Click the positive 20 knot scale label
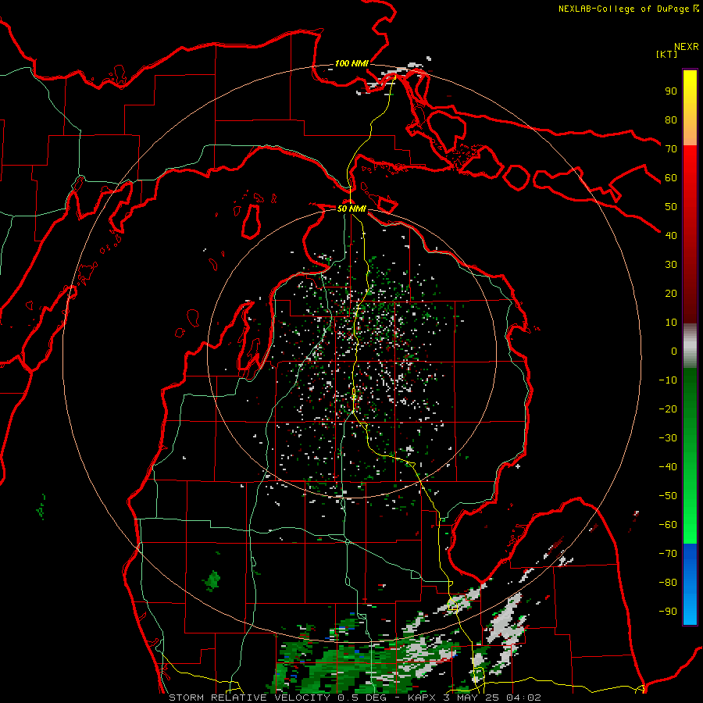Image resolution: width=703 pixels, height=703 pixels. (671, 293)
